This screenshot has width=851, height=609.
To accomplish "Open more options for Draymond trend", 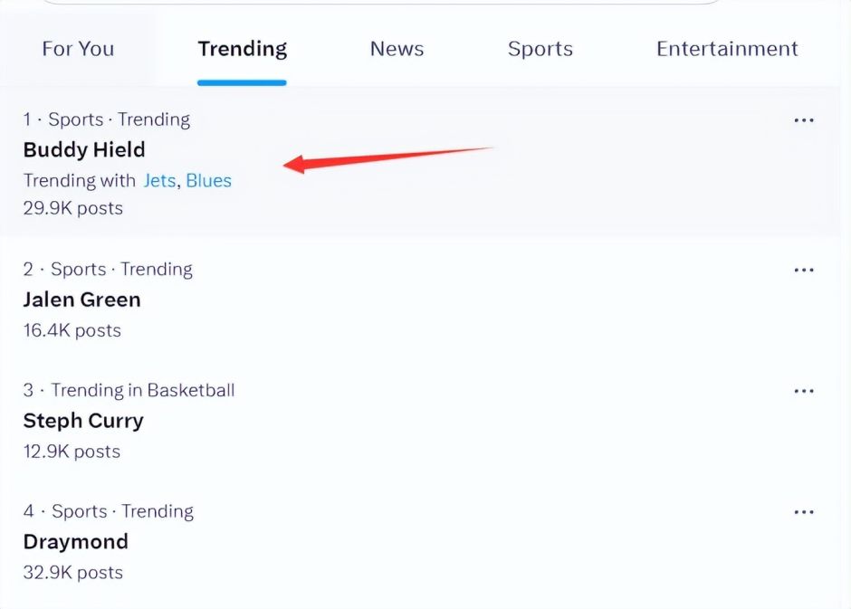I will 803,512.
